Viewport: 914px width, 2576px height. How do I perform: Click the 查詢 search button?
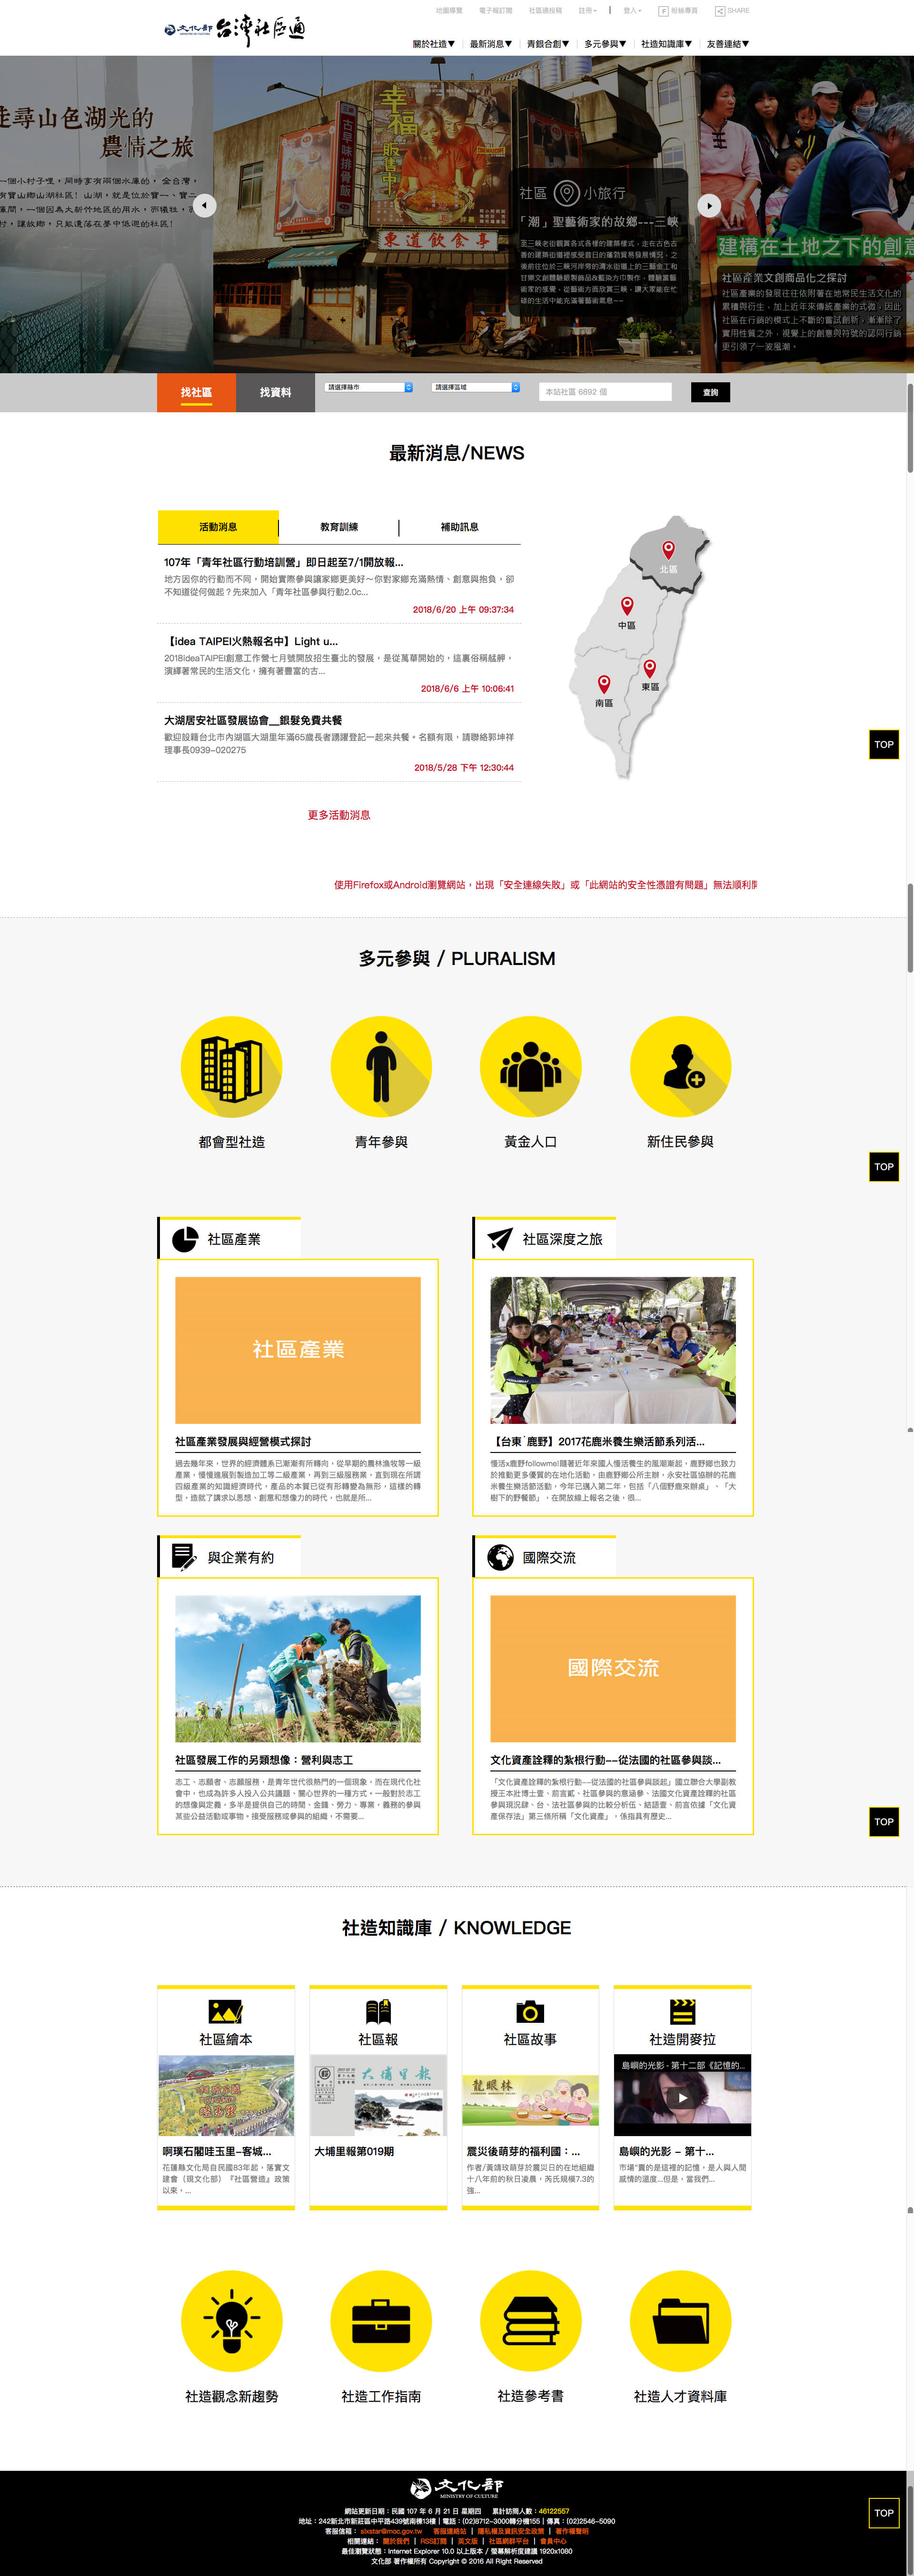pos(710,392)
